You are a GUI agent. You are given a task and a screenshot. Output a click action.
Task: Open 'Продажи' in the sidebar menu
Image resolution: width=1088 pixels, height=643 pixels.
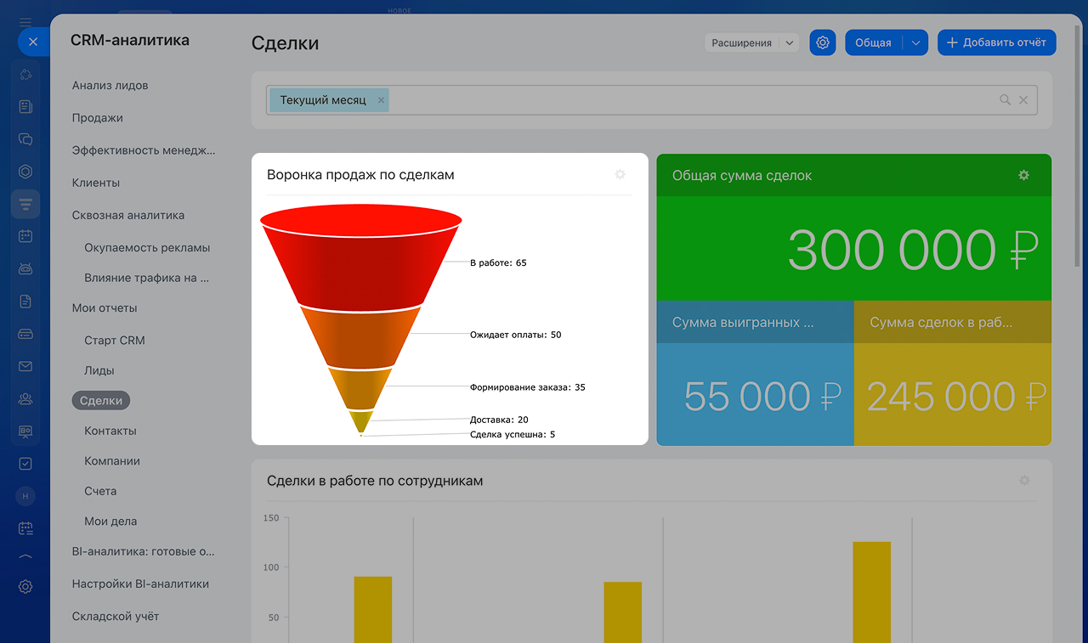pos(98,118)
